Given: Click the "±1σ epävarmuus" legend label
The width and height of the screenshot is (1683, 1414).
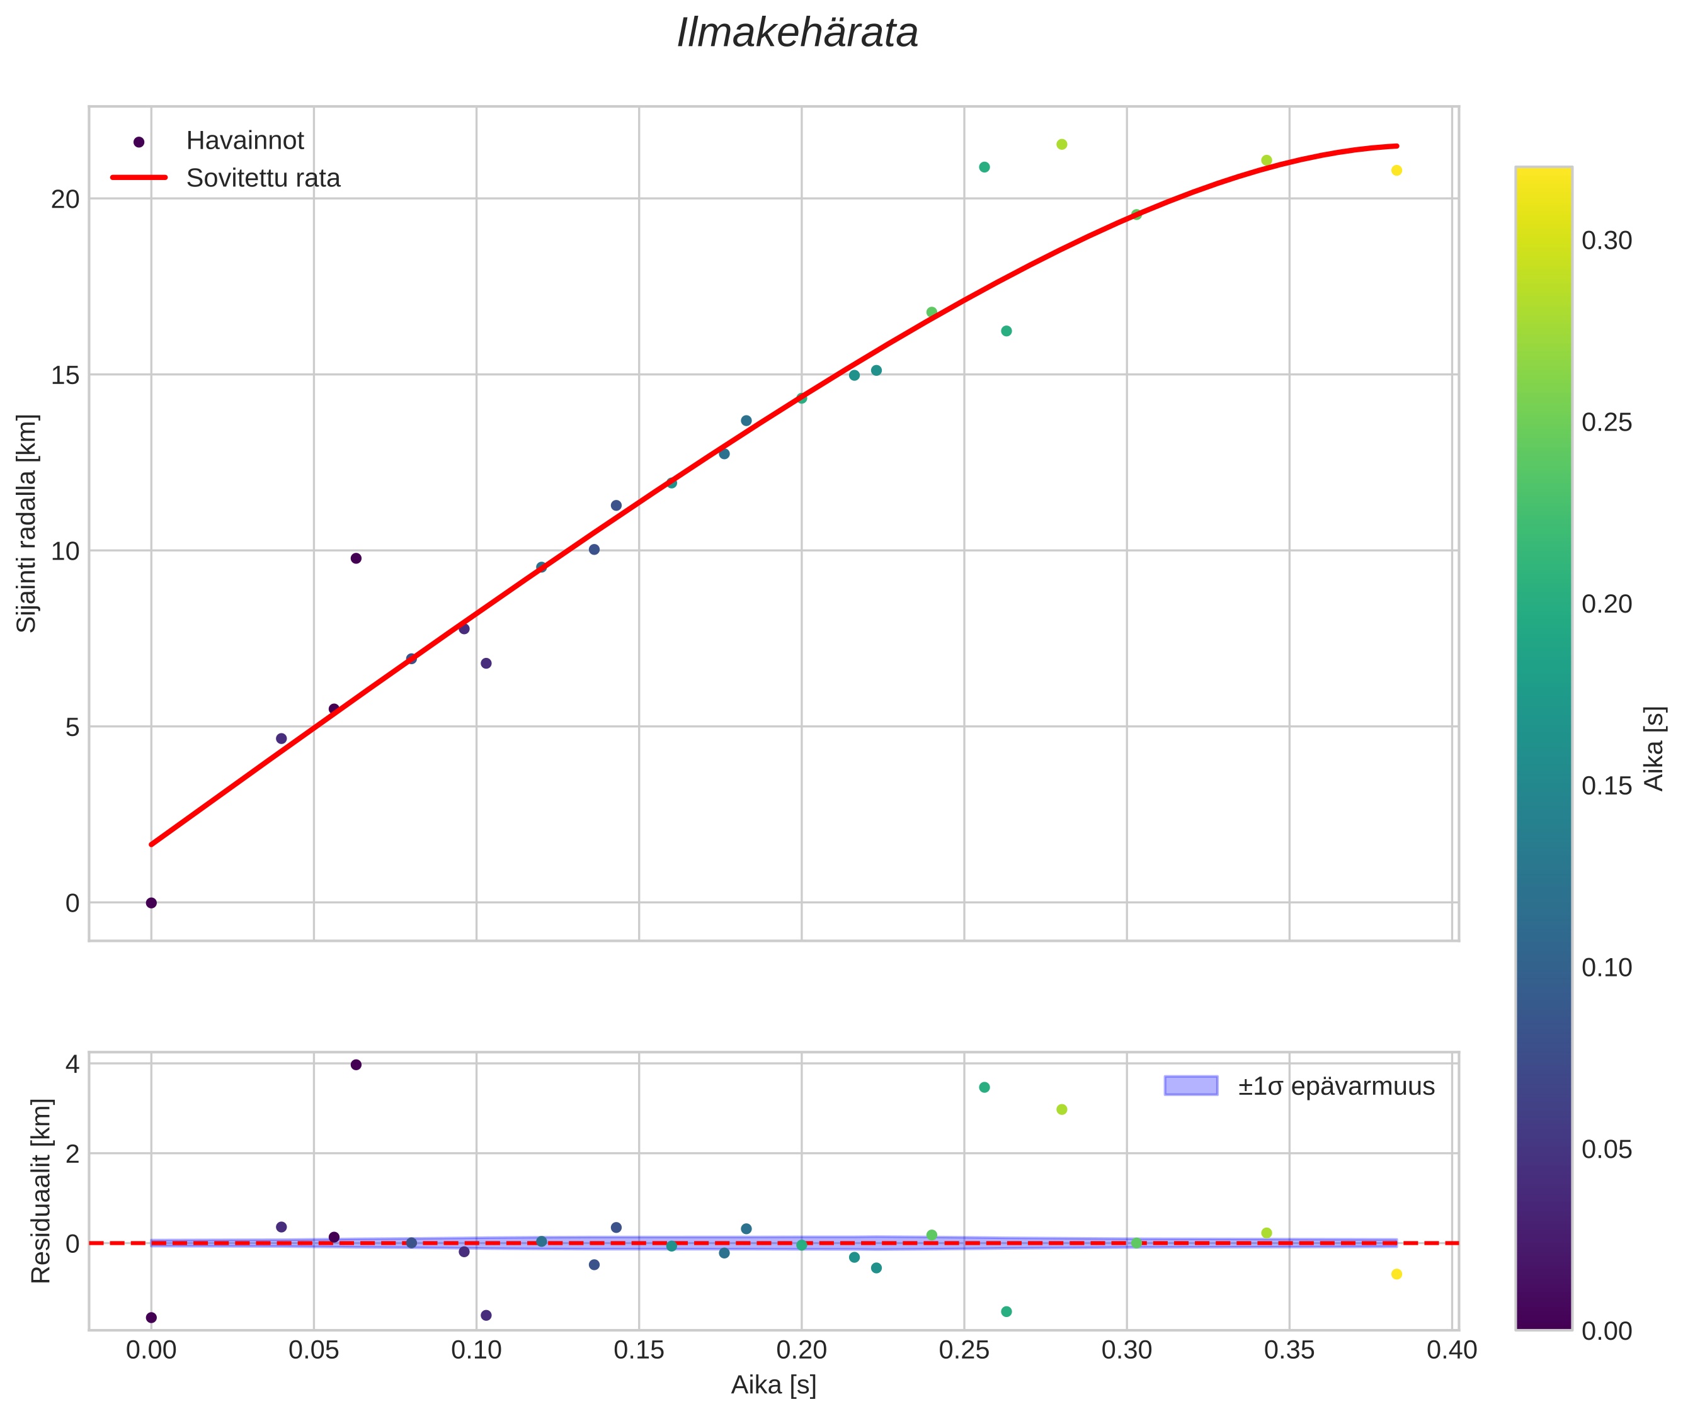Looking at the screenshot, I should click(x=1336, y=1086).
